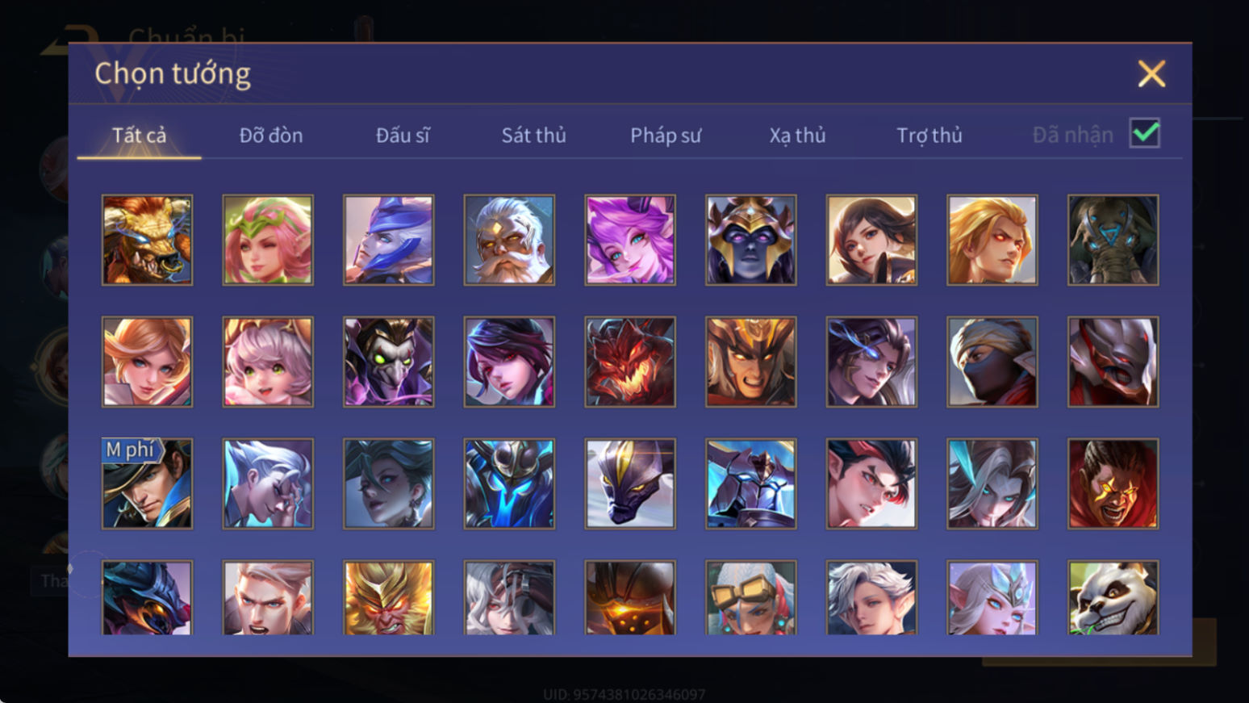Show the Pháp sư heroes tab
Viewport: 1249px width, 703px height.
[x=666, y=135]
